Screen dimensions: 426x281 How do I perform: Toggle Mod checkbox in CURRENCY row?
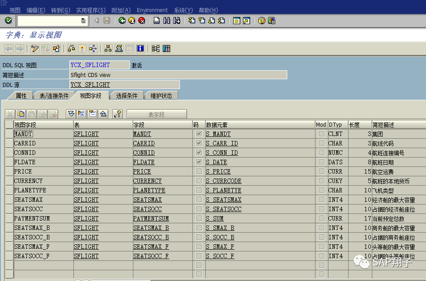pos(321,180)
